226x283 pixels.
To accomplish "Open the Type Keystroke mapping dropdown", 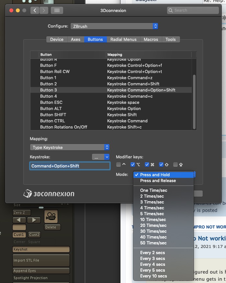I will (x=70, y=147).
